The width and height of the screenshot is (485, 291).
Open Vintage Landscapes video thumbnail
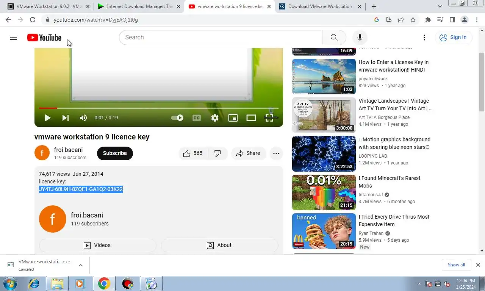(324, 115)
